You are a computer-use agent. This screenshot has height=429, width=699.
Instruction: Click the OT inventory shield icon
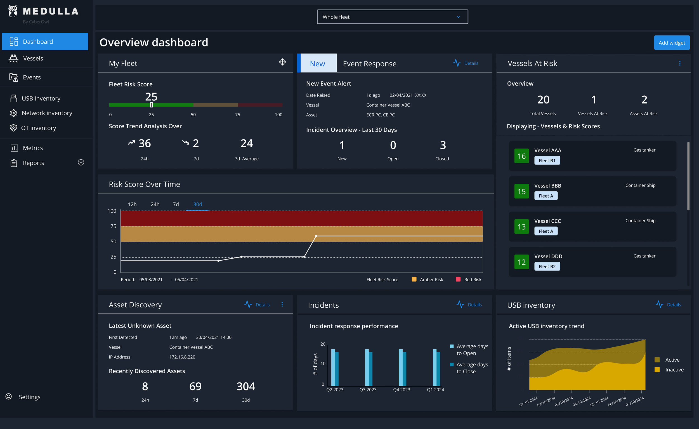[13, 128]
